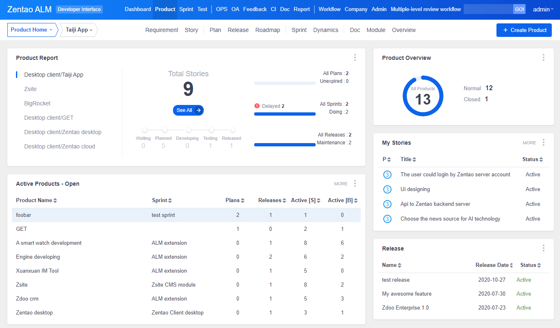
Task: Click the search input beside GO!
Action: [x=488, y=9]
